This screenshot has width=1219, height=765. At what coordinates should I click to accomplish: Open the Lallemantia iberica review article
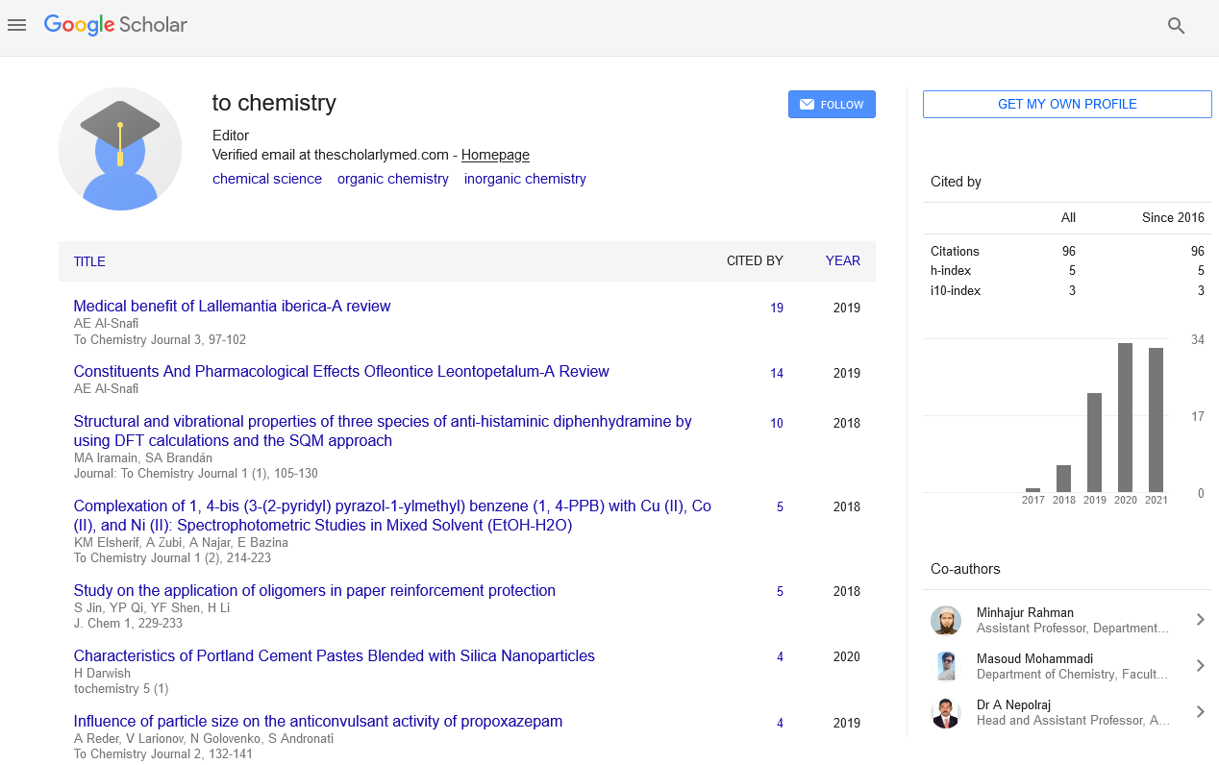point(232,307)
